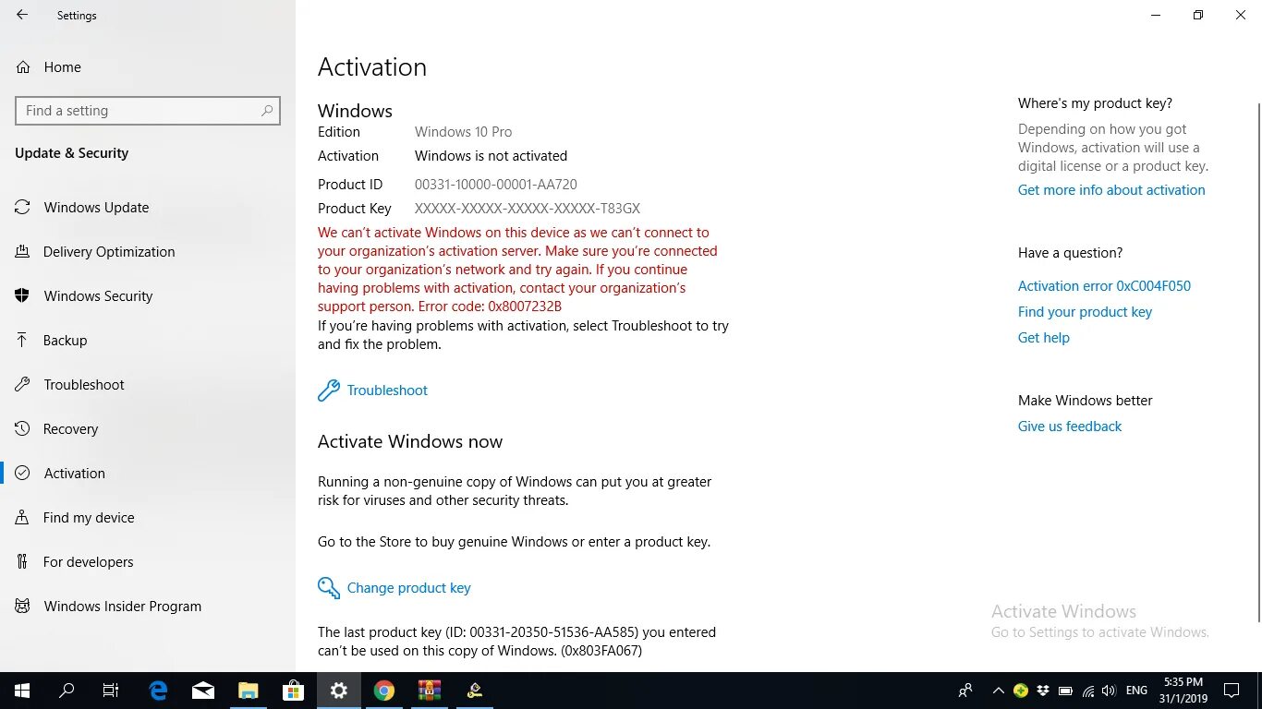The height and width of the screenshot is (709, 1262).
Task: Select Activation in the sidebar
Action: coord(148,473)
